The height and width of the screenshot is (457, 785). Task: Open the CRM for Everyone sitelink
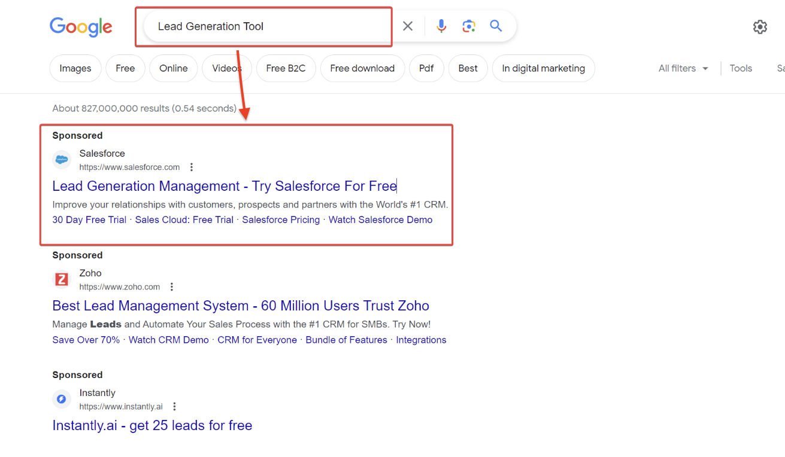pos(257,340)
